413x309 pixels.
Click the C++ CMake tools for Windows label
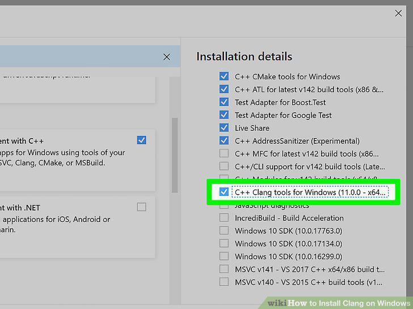point(288,76)
